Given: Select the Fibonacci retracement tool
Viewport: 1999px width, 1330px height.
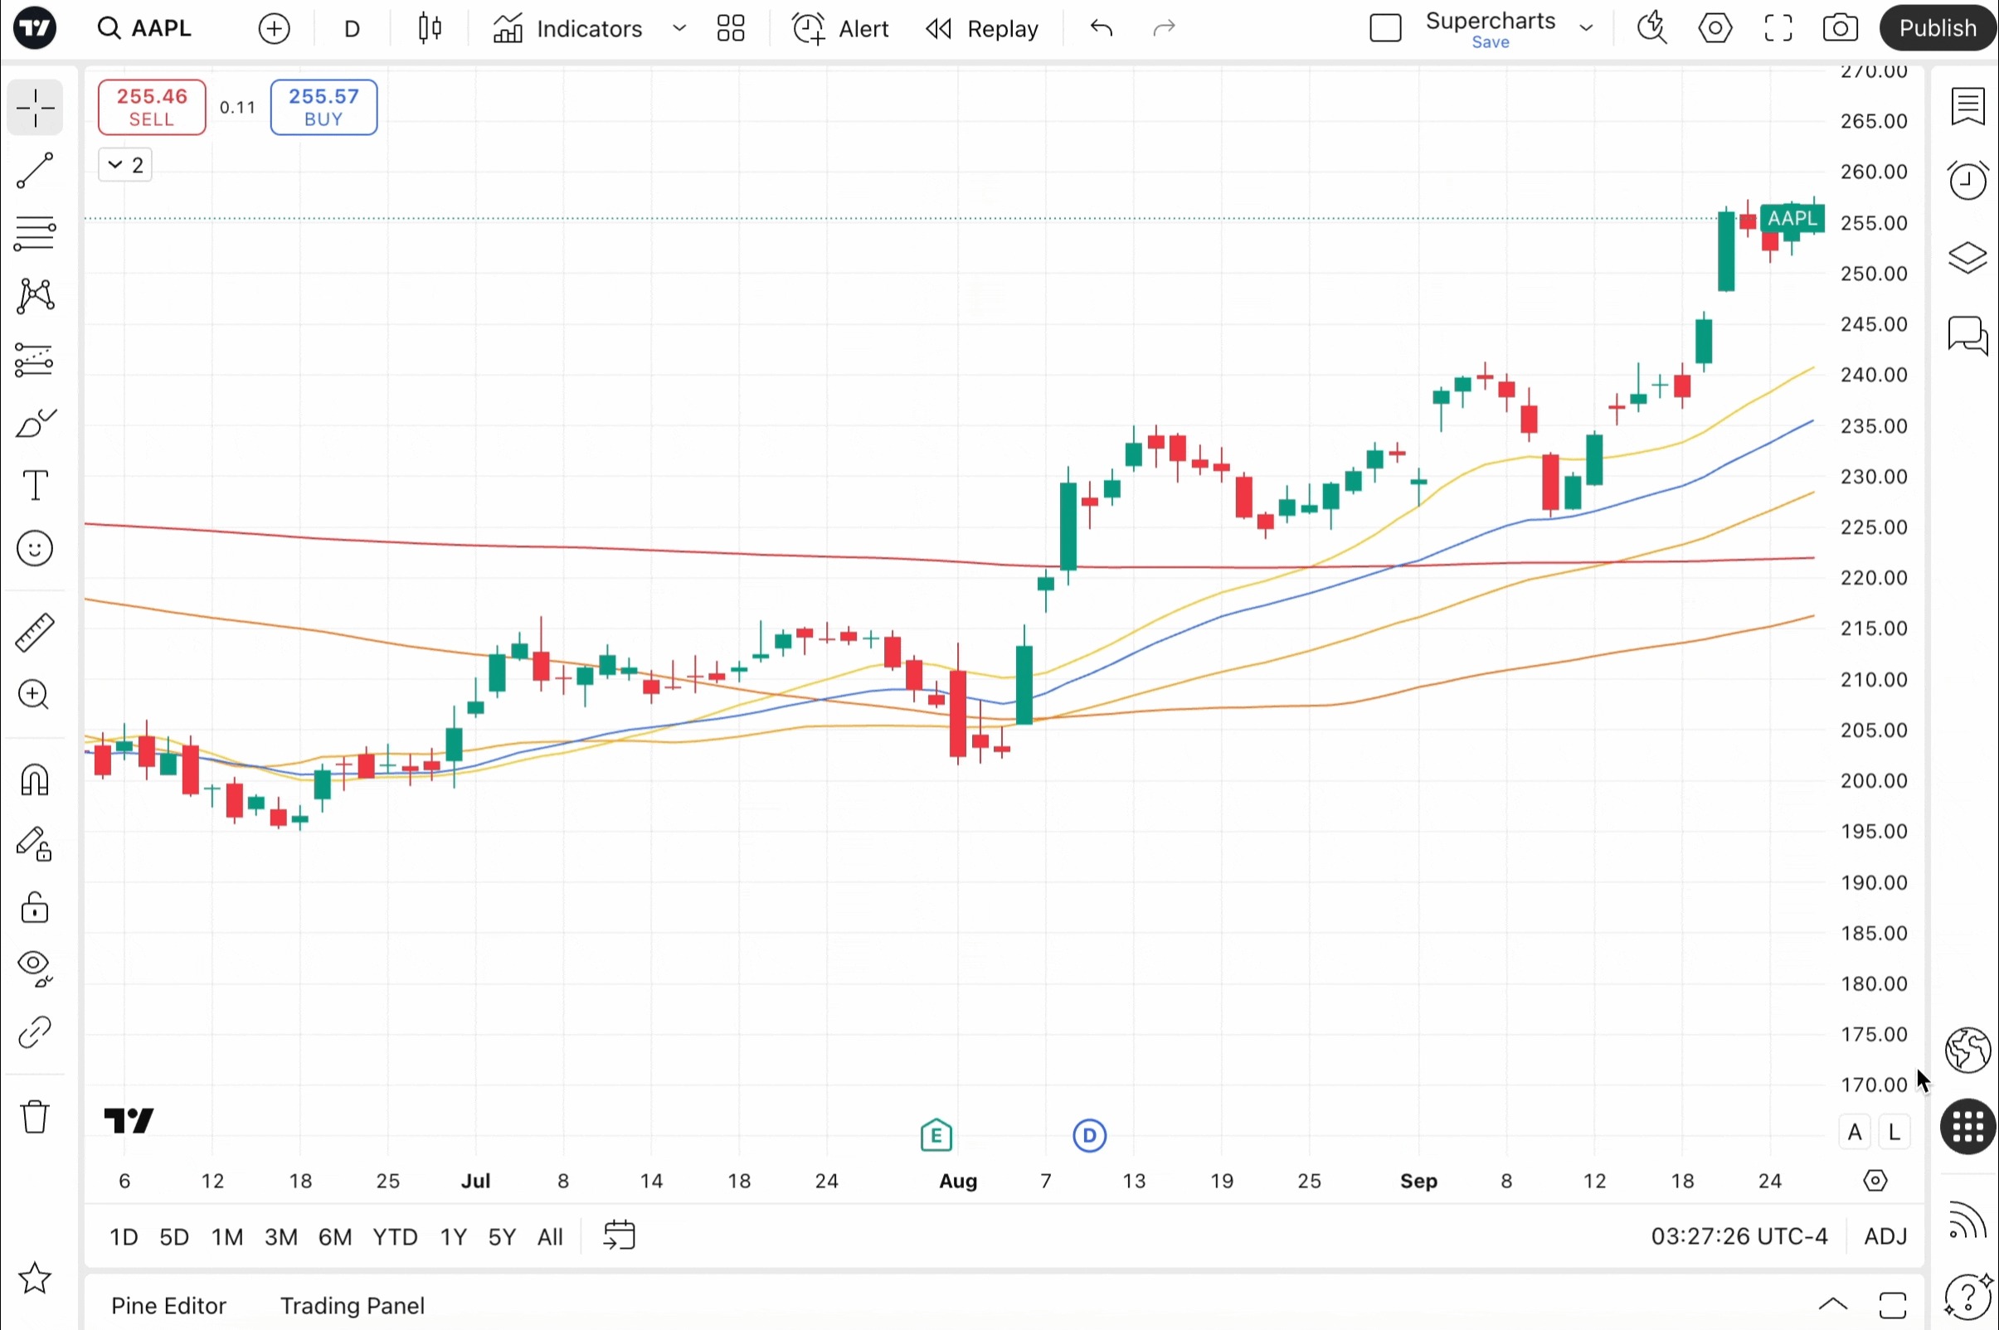Looking at the screenshot, I should click(35, 232).
